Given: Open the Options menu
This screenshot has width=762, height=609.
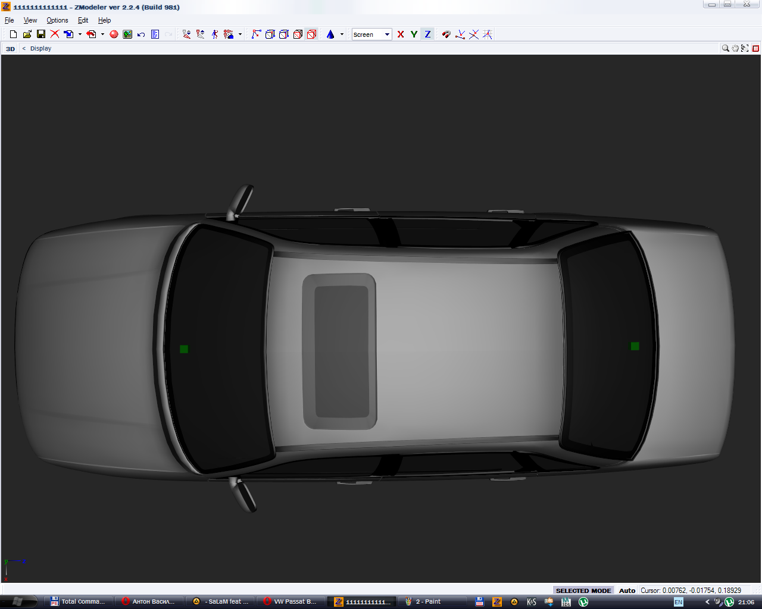Looking at the screenshot, I should (57, 20).
